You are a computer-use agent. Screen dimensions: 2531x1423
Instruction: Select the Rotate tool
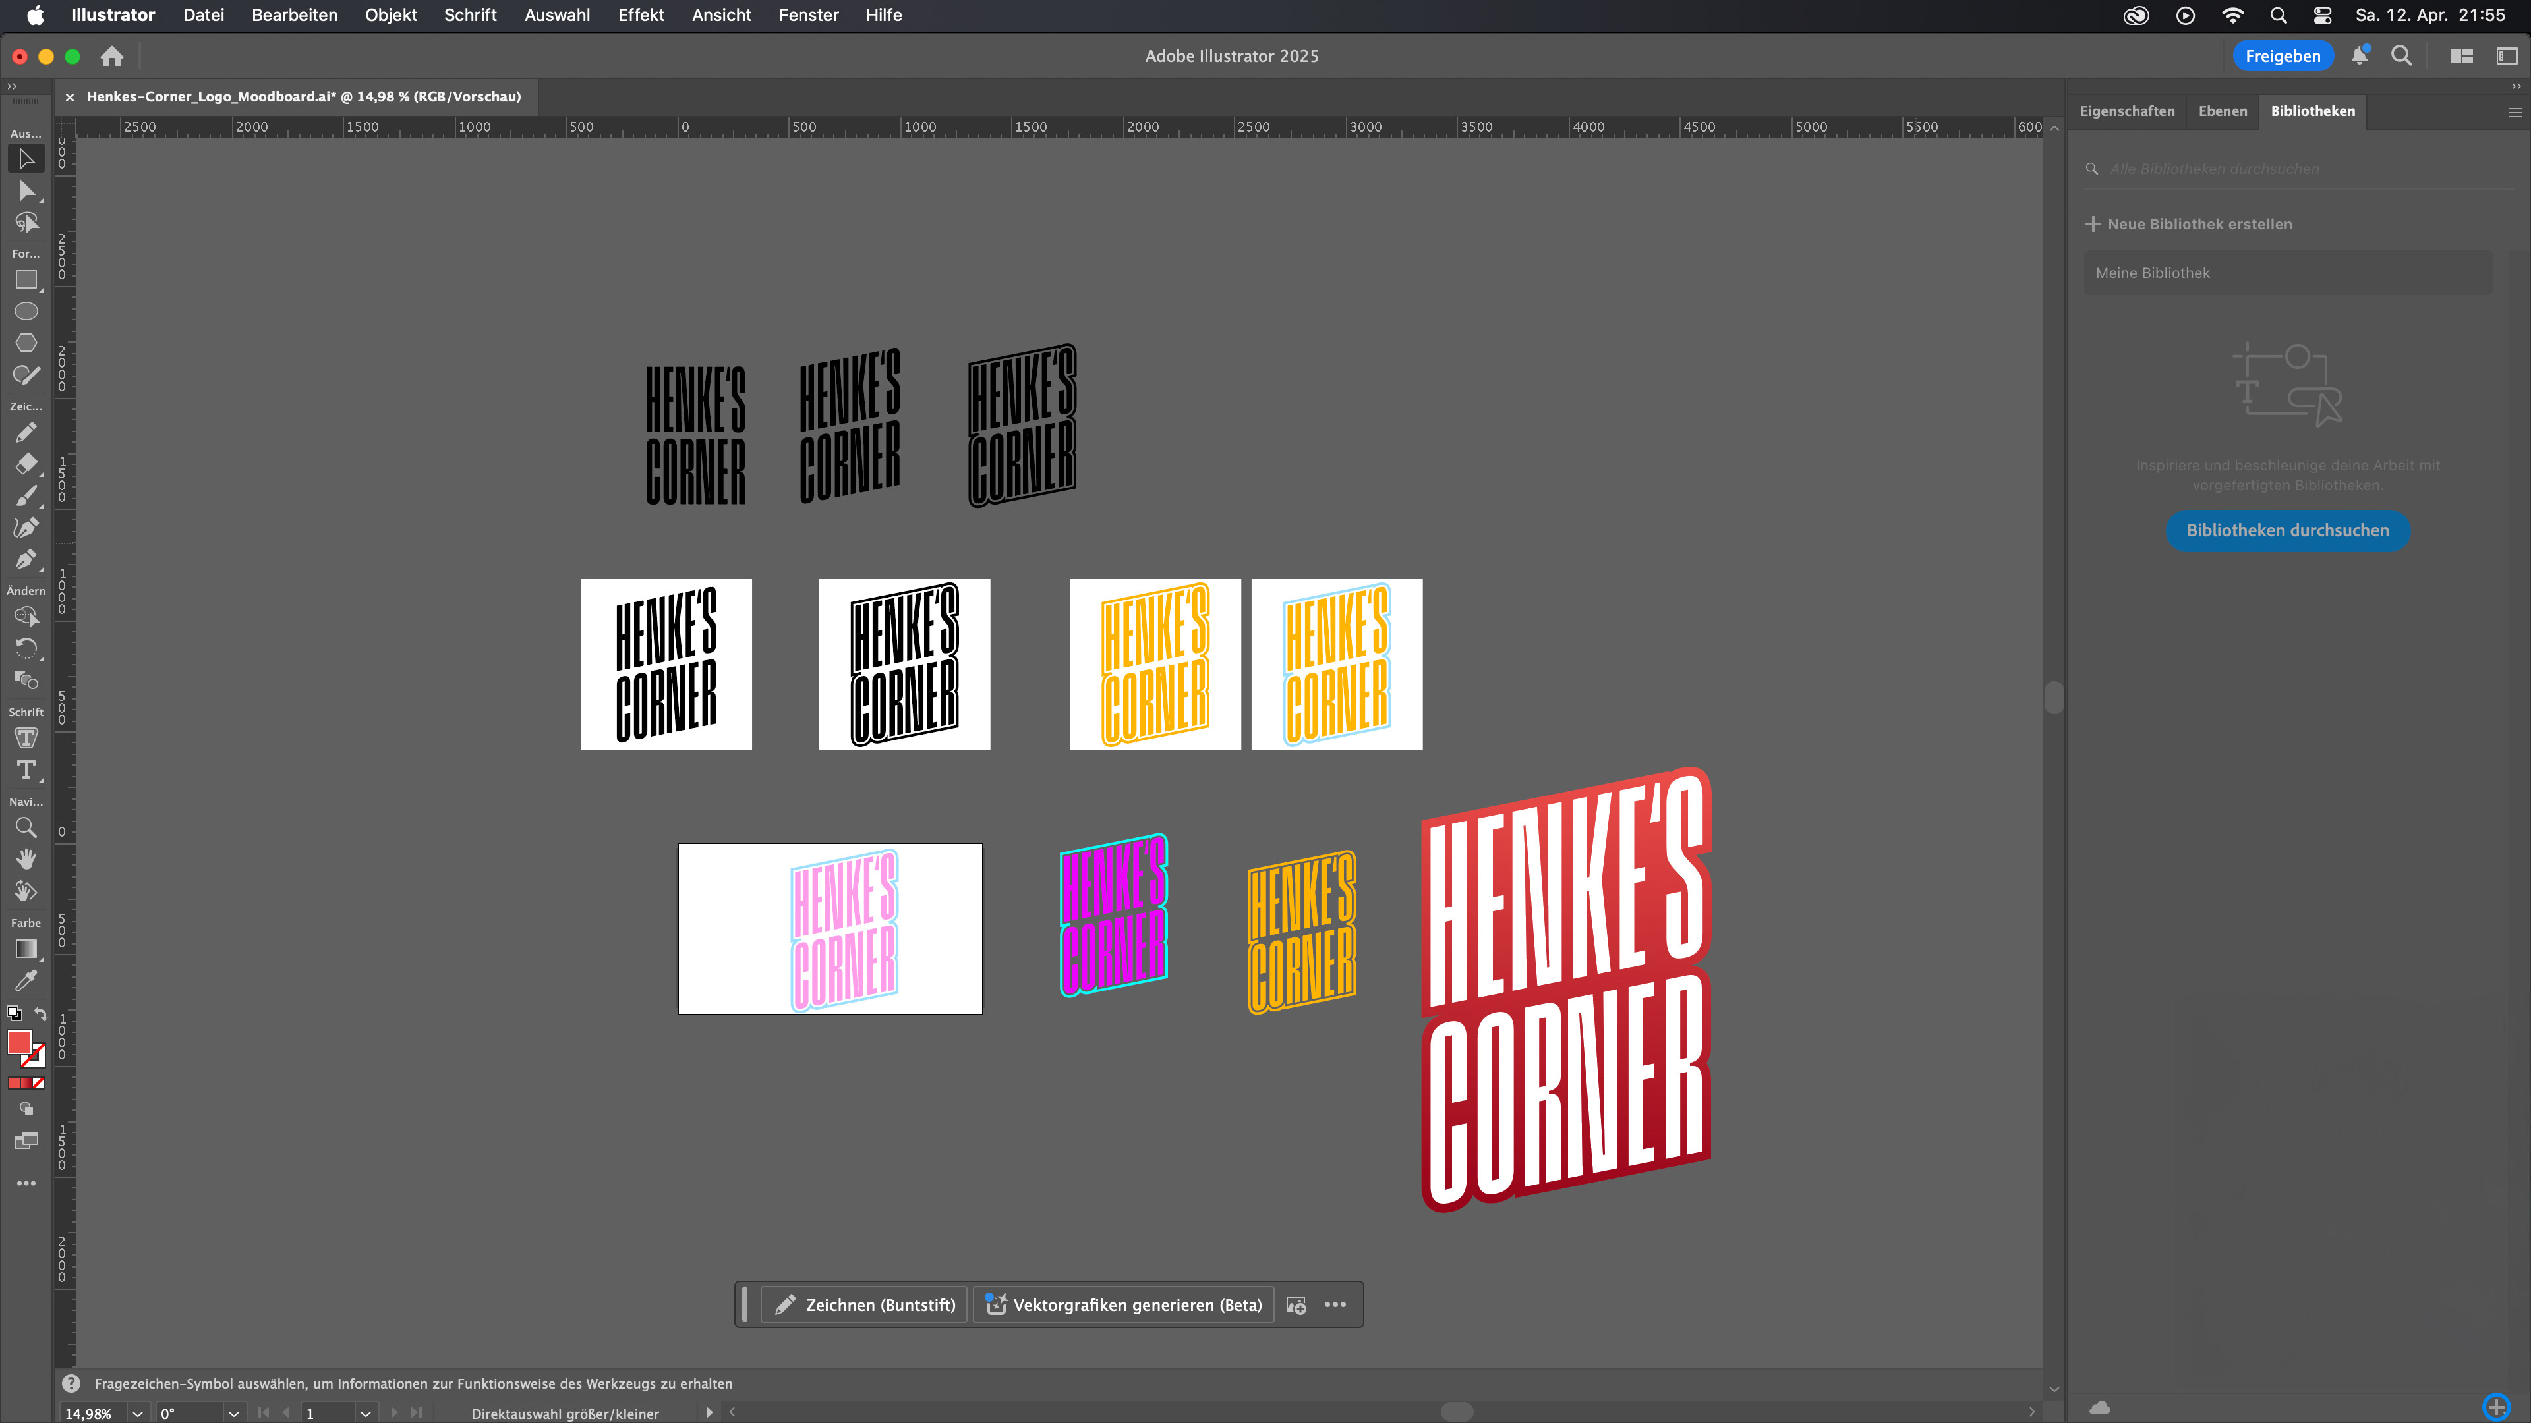tap(26, 648)
